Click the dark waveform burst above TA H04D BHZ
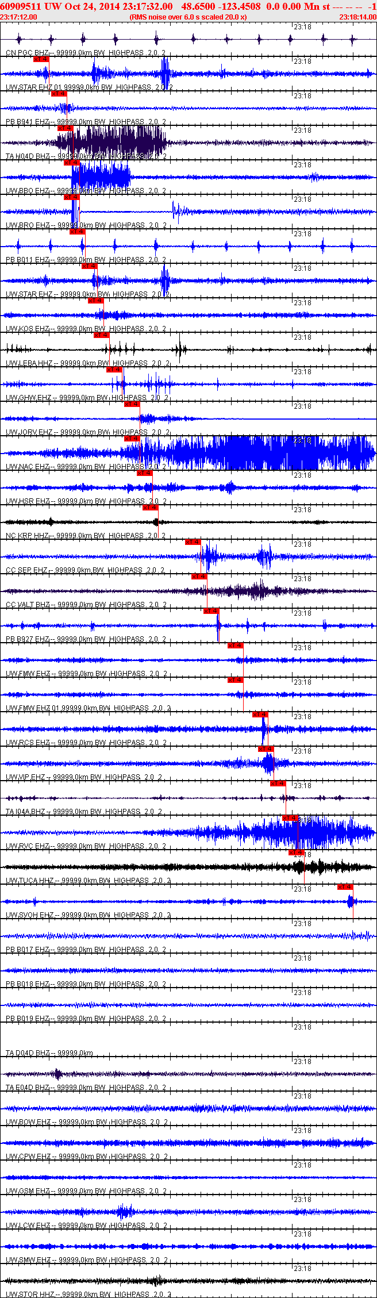 tap(112, 142)
